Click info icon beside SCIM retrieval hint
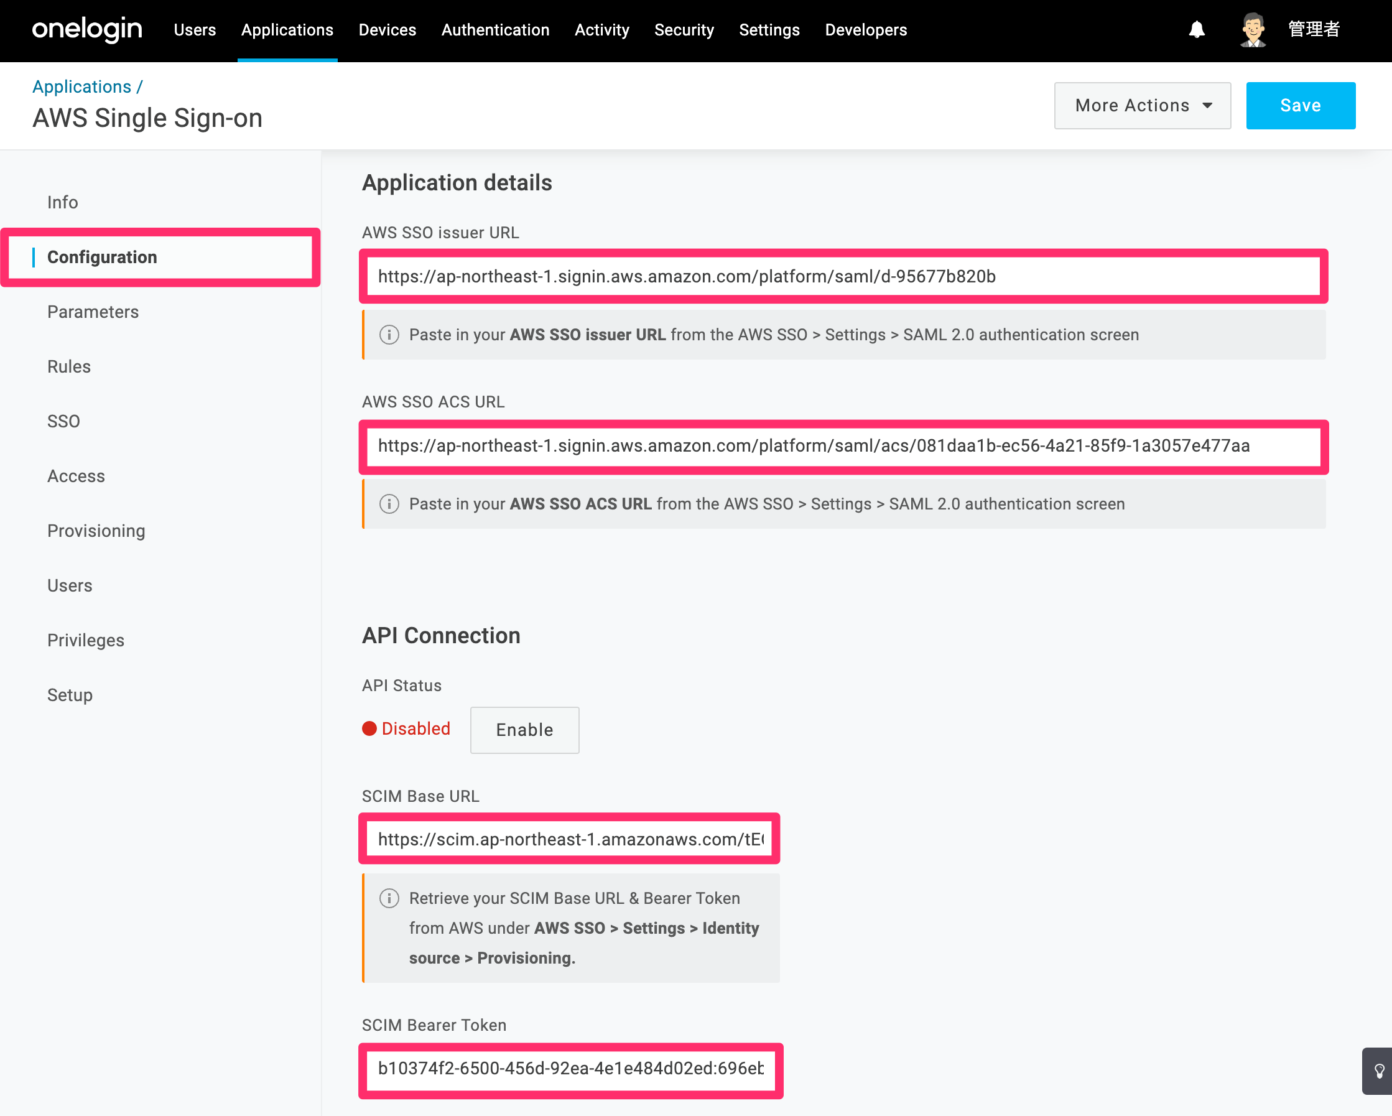Image resolution: width=1392 pixels, height=1116 pixels. click(389, 898)
